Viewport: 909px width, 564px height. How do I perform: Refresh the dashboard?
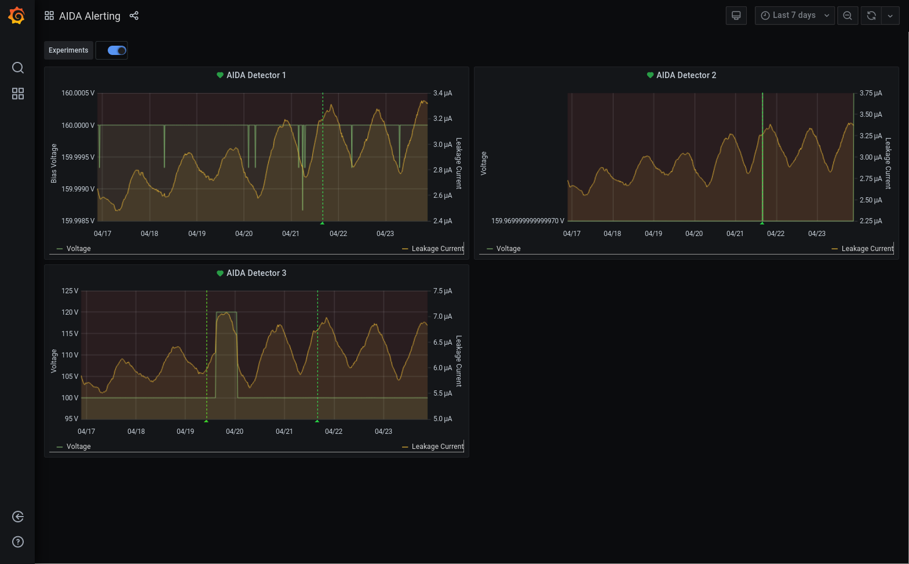point(871,16)
